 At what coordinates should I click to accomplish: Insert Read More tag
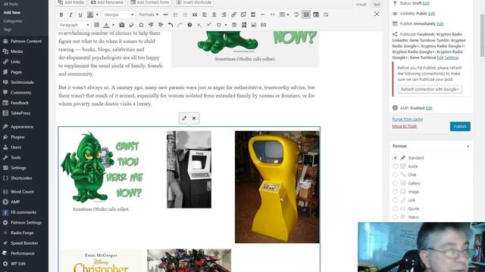(x=253, y=15)
